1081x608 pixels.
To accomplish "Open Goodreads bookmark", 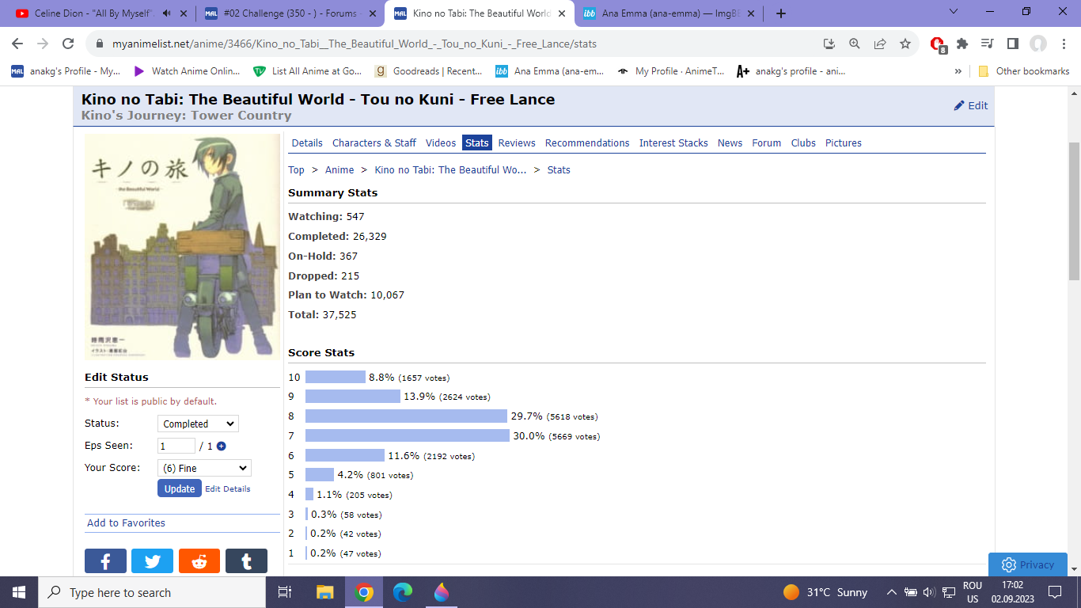I will click(x=428, y=71).
